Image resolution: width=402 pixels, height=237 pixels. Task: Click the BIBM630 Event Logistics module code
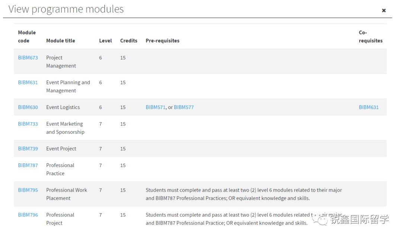pos(28,107)
